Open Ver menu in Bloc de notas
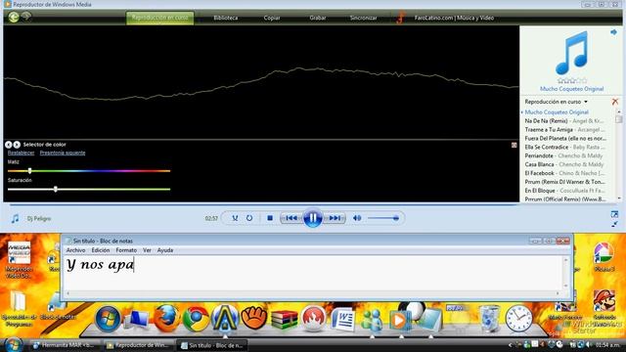Screen dimensions: 626x352 pyautogui.click(x=147, y=250)
